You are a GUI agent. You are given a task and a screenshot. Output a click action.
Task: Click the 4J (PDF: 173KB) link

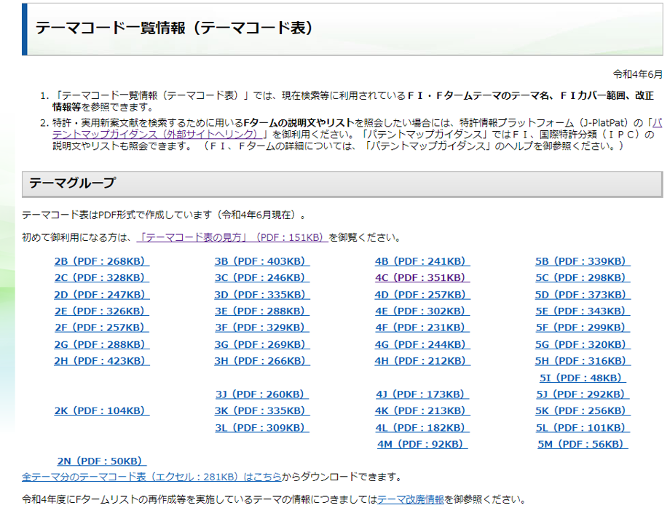coord(422,394)
